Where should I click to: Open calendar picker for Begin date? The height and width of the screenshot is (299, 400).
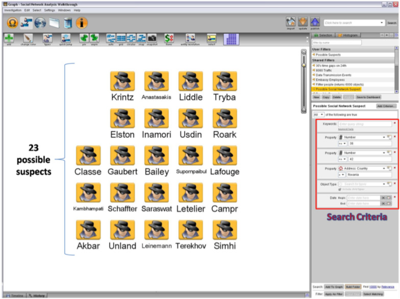pos(389,198)
